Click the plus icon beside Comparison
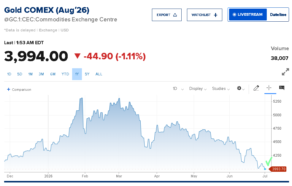This screenshot has height=186, width=292. click(x=9, y=89)
